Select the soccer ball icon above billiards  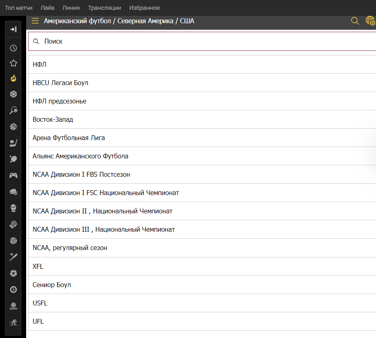(x=13, y=273)
